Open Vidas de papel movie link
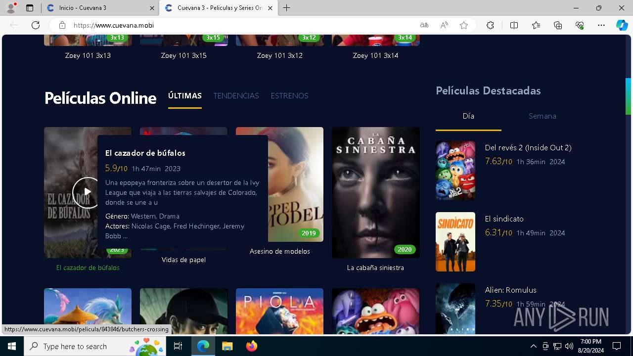 pos(183,260)
